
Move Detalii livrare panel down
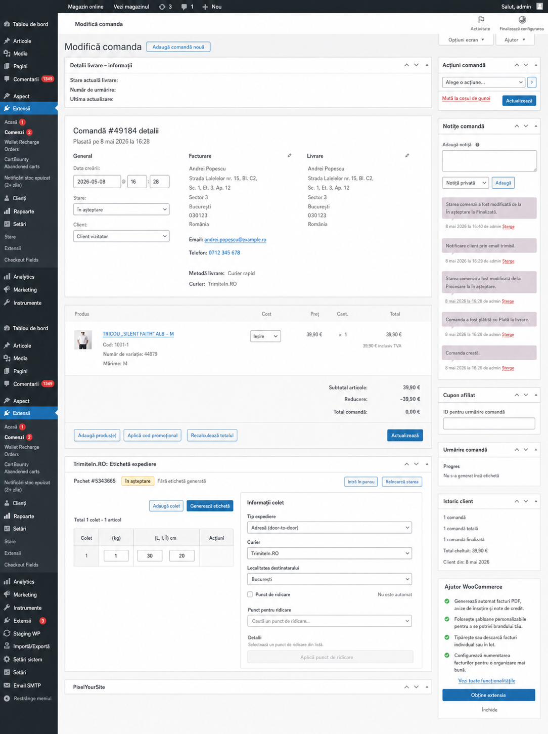tap(416, 65)
